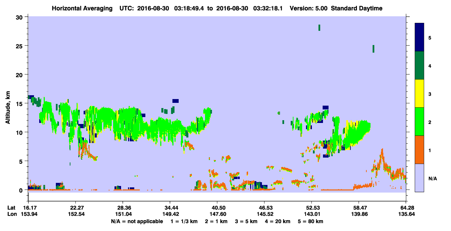Click the bright green colorbar segment labeled 2
This screenshot has height=231, width=451.
[x=419, y=122]
